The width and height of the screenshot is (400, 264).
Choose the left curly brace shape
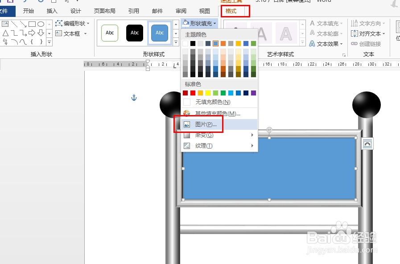32,41
